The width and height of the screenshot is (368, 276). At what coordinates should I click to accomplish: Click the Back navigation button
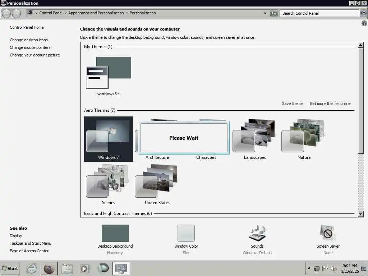(6, 13)
